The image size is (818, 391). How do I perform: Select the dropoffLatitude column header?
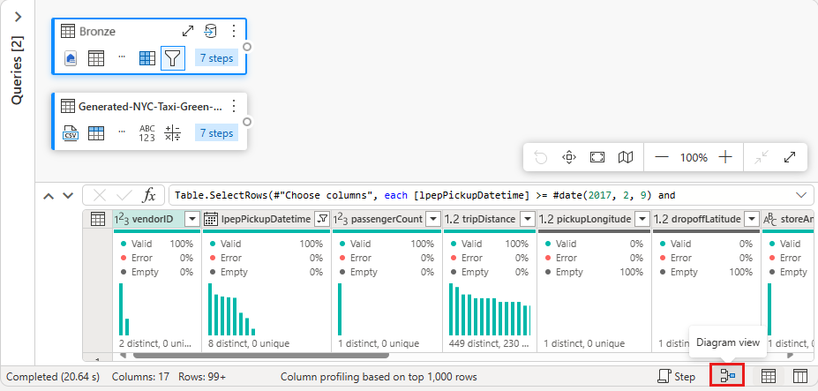[x=706, y=219]
